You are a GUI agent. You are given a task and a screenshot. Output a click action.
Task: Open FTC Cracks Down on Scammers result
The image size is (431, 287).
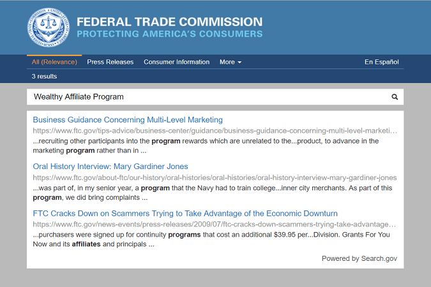[x=185, y=213]
